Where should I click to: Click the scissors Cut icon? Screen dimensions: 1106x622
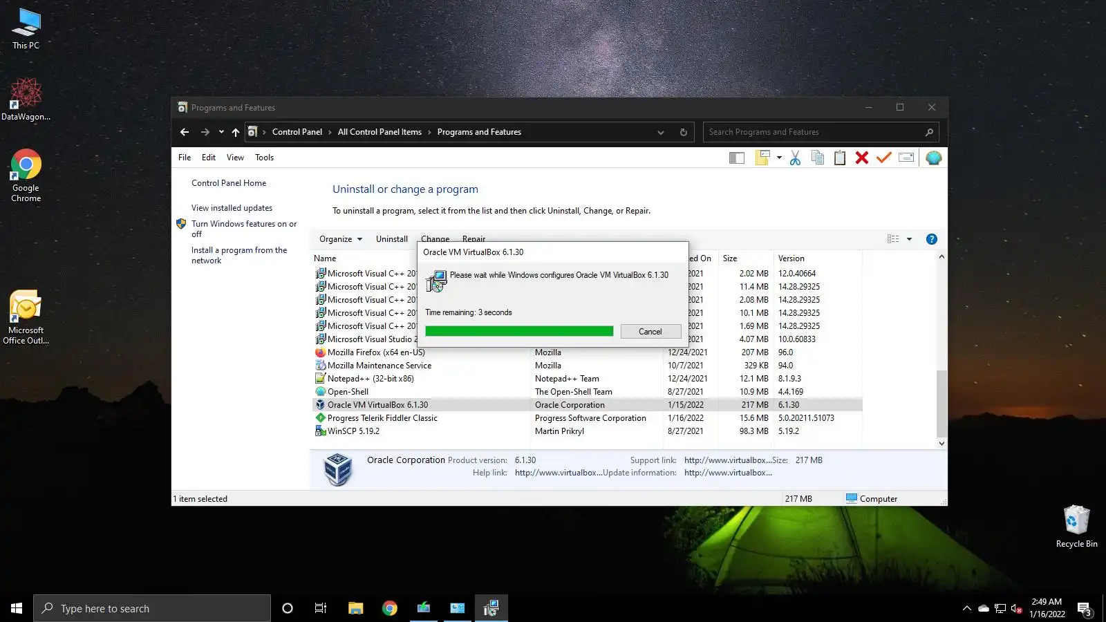[x=795, y=158]
